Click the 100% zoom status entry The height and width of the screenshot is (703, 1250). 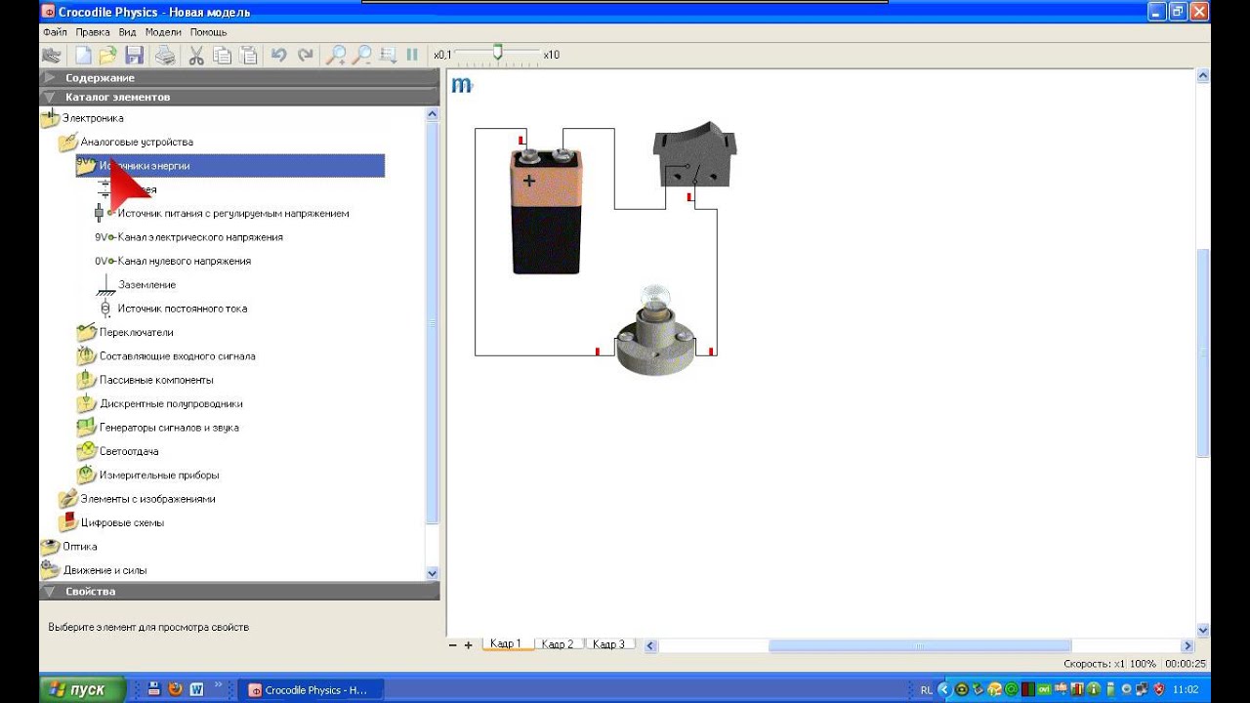pos(1143,664)
